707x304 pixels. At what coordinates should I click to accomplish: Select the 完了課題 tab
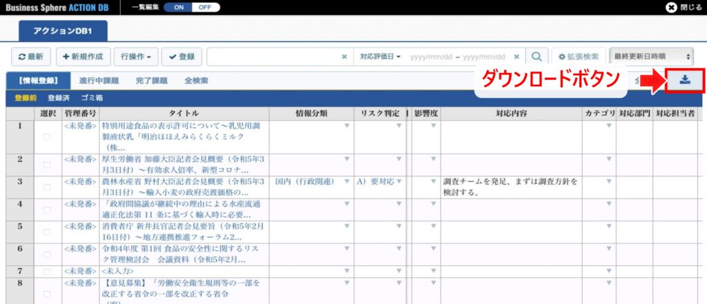tap(151, 81)
